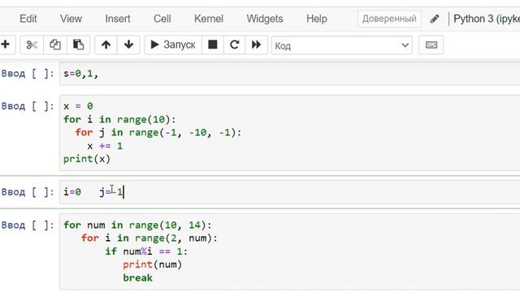
Task: Click the line for i in range(2, num):
Action: click(x=149, y=238)
